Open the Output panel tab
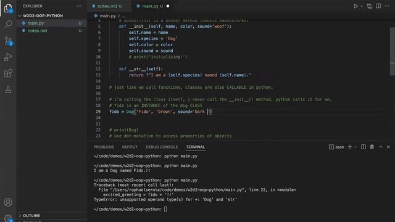 pyautogui.click(x=130, y=147)
